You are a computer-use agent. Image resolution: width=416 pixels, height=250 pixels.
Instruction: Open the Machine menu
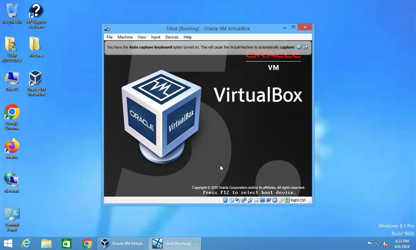(x=125, y=37)
